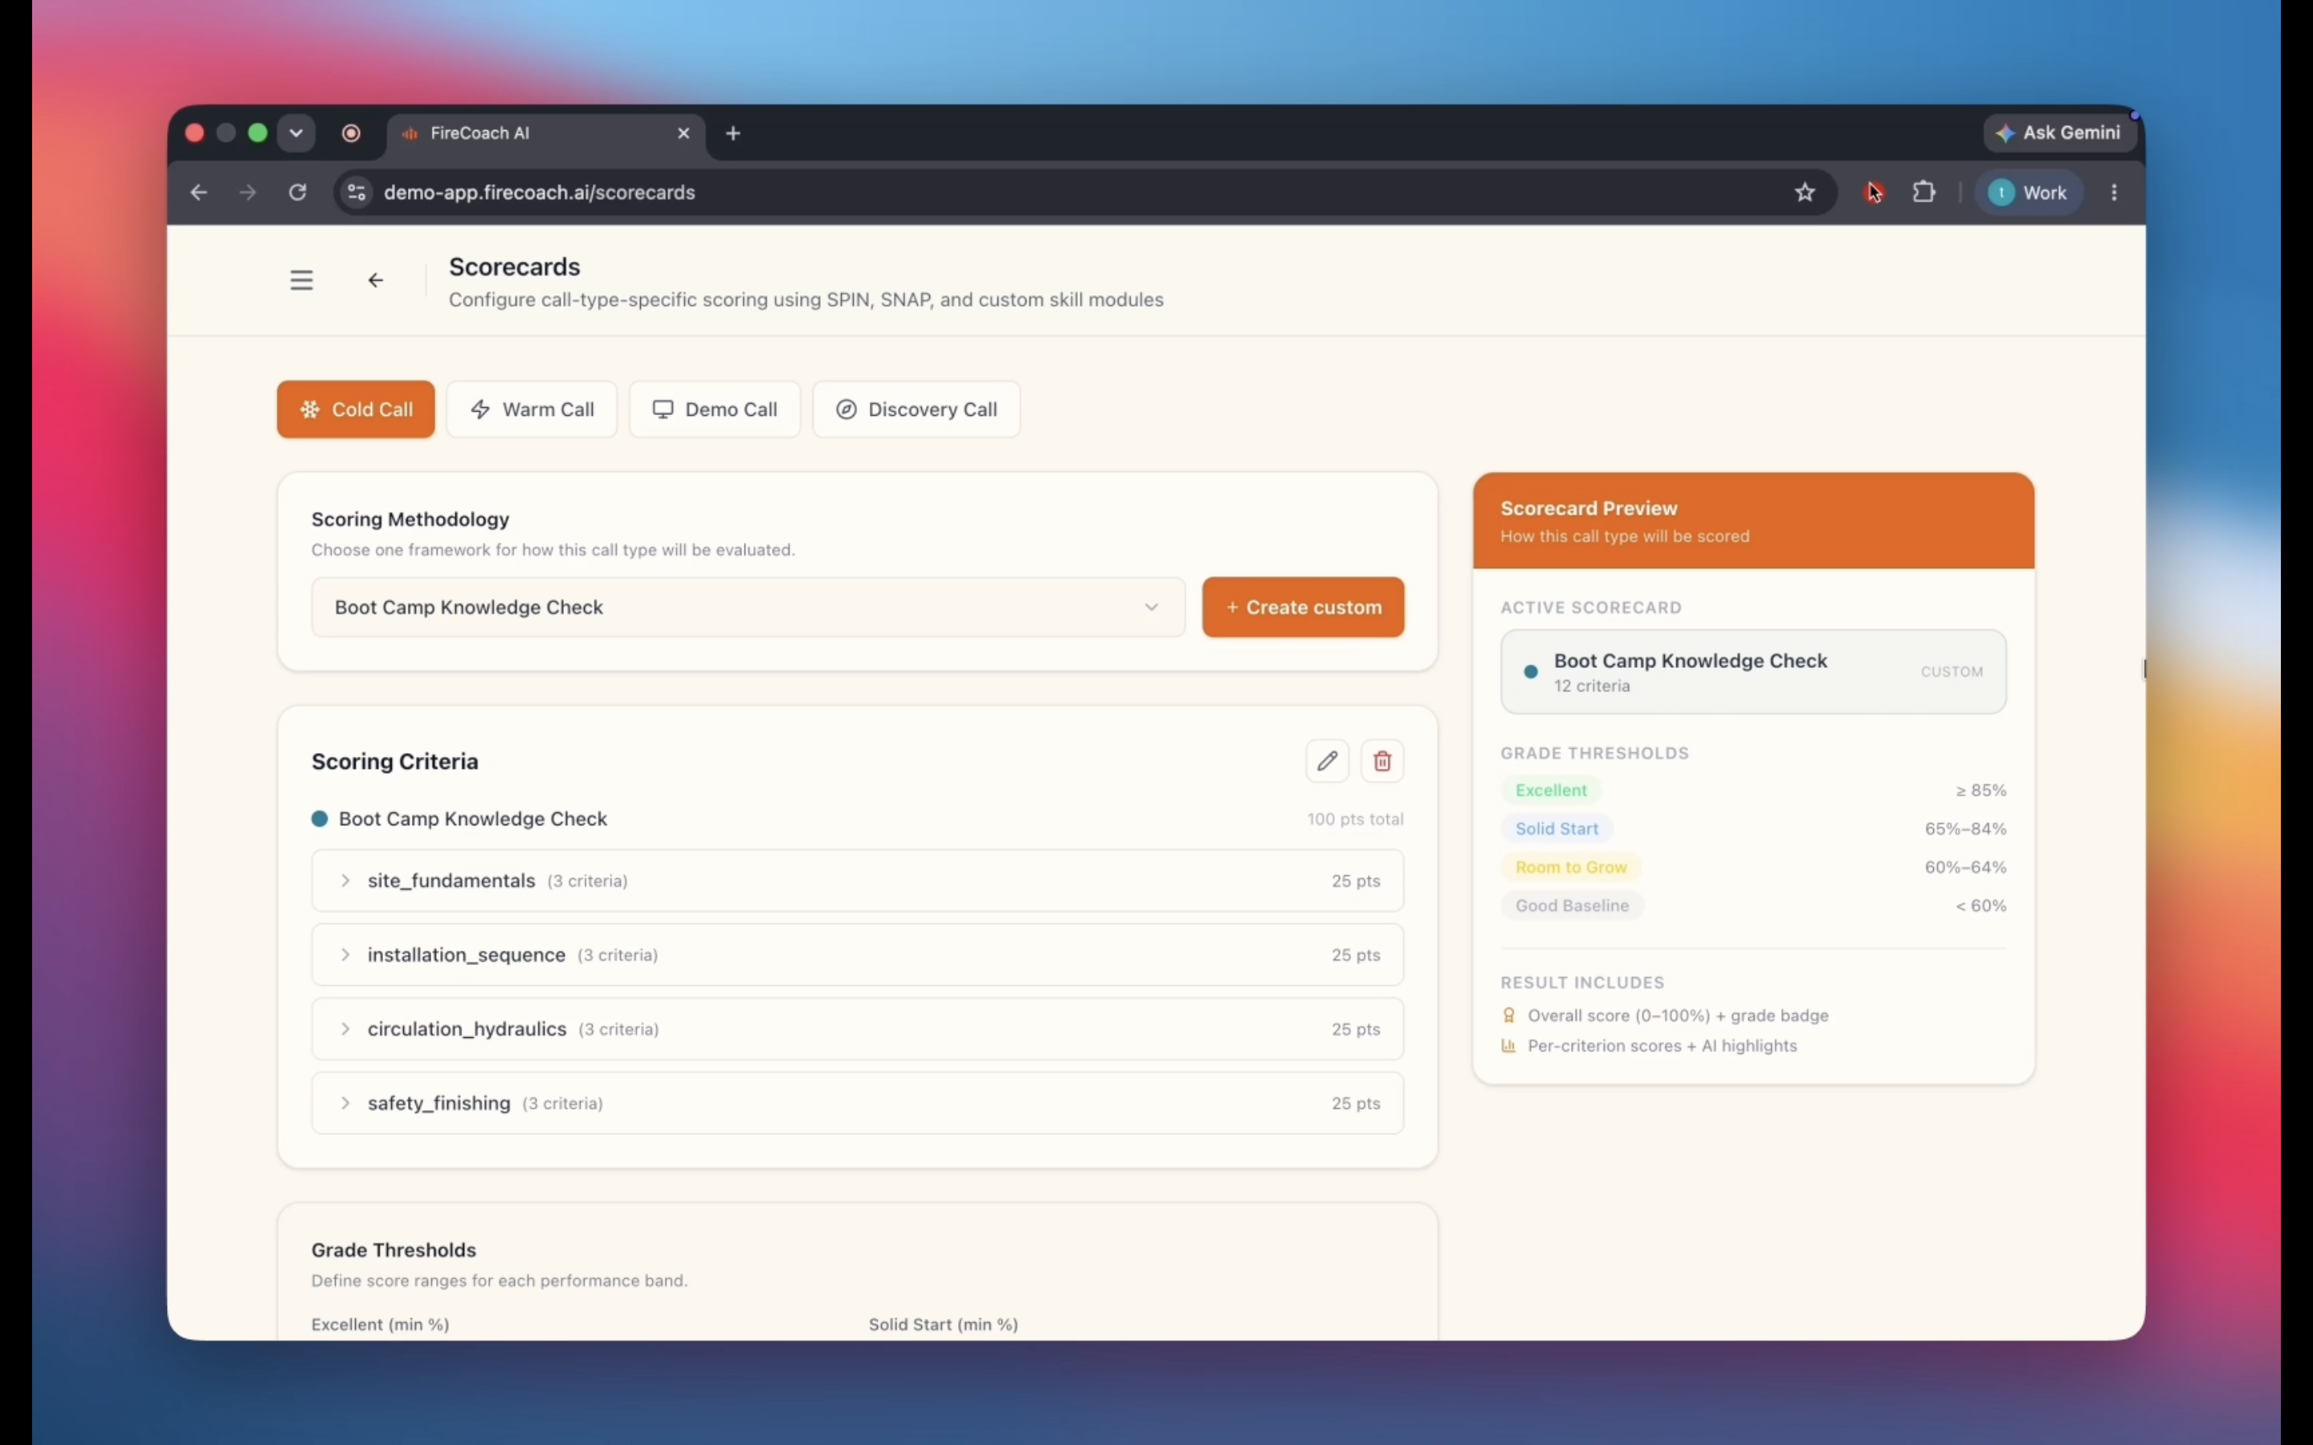The height and width of the screenshot is (1445, 2313).
Task: Delete scoring criteria with trash icon
Action: point(1382,761)
